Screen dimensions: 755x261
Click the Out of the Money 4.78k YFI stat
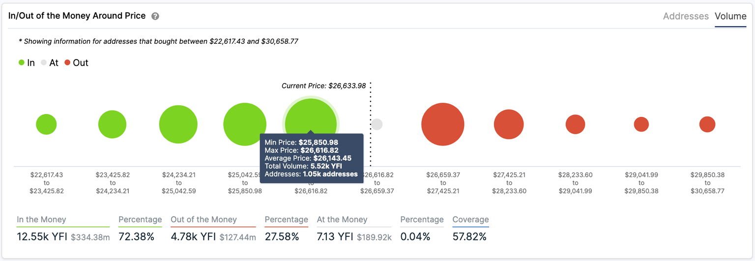193,237
